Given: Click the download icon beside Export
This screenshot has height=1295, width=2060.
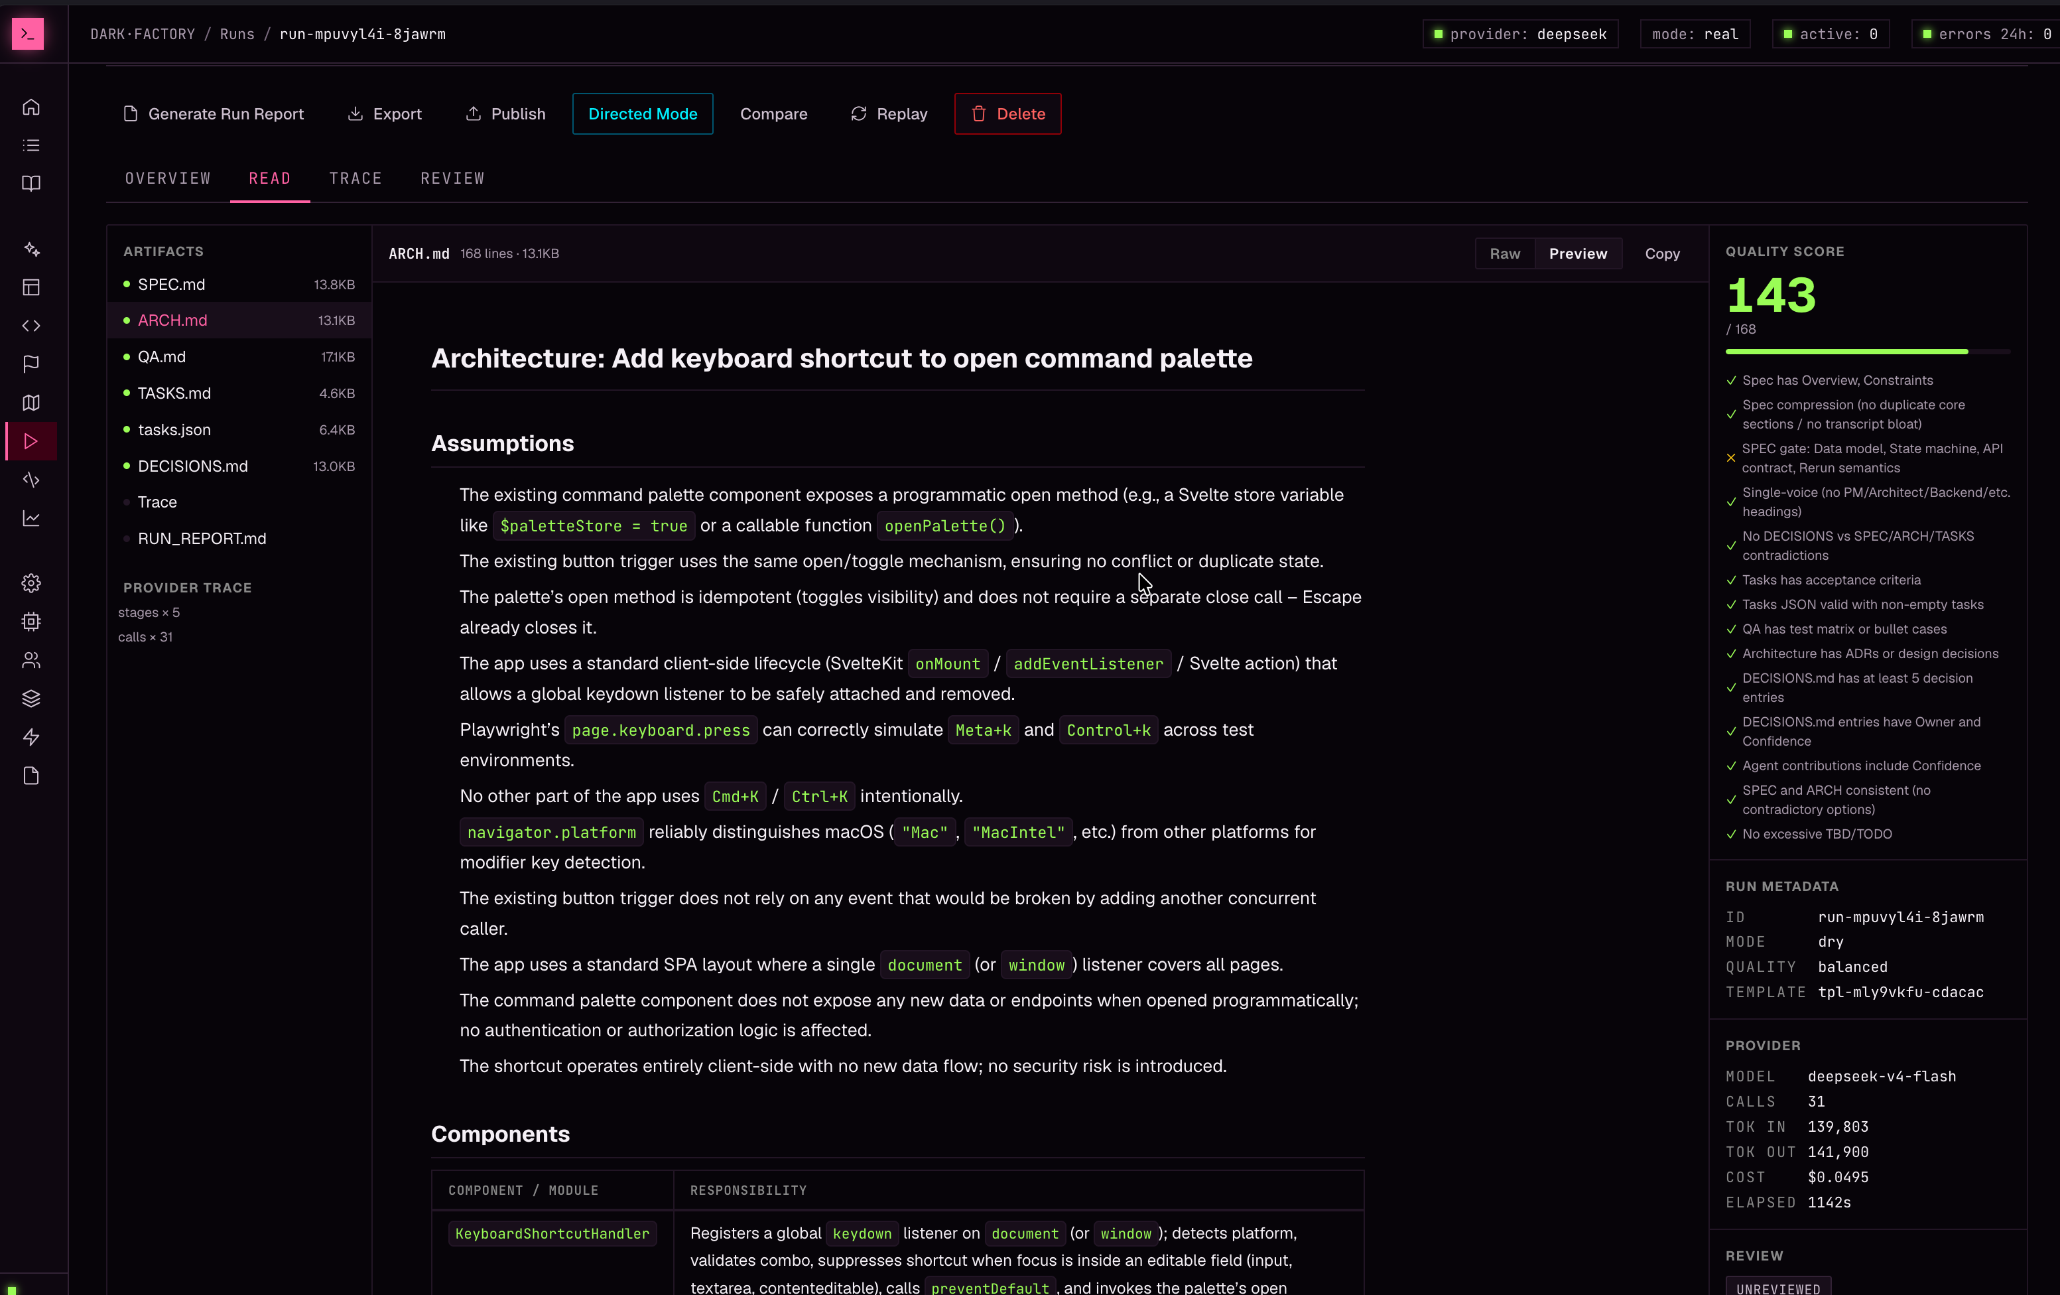Looking at the screenshot, I should pos(355,114).
